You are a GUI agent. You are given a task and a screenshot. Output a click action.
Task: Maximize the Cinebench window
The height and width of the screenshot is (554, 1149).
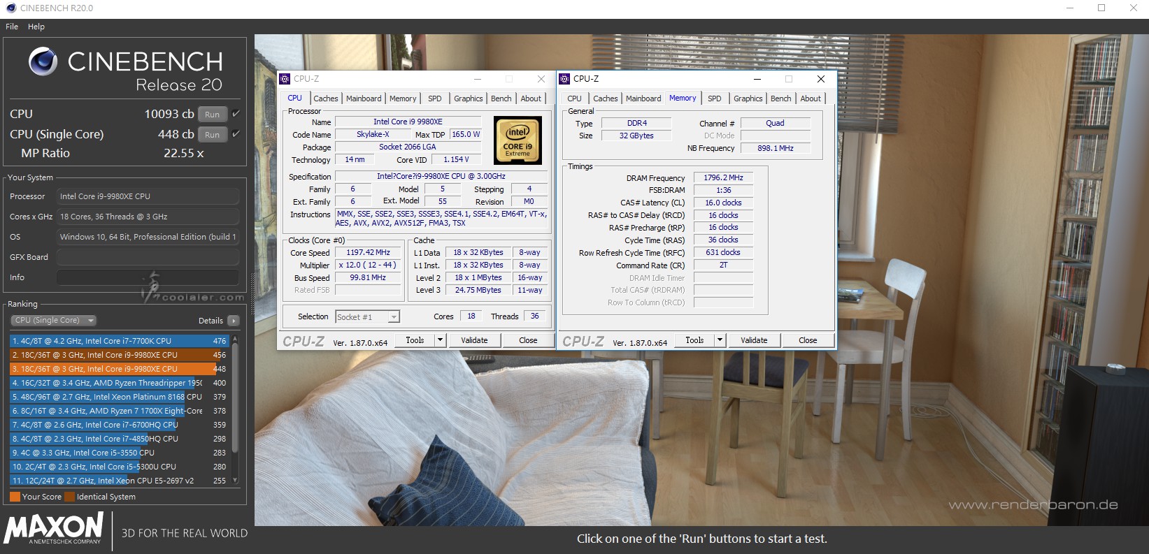tap(1101, 8)
